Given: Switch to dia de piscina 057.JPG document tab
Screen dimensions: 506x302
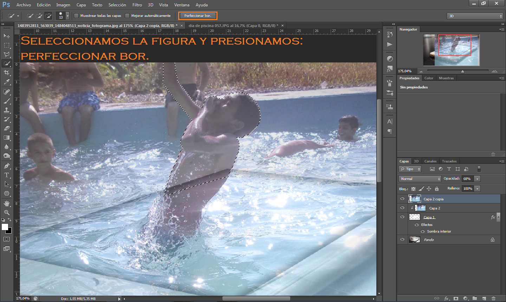Looking at the screenshot, I should 234,26.
